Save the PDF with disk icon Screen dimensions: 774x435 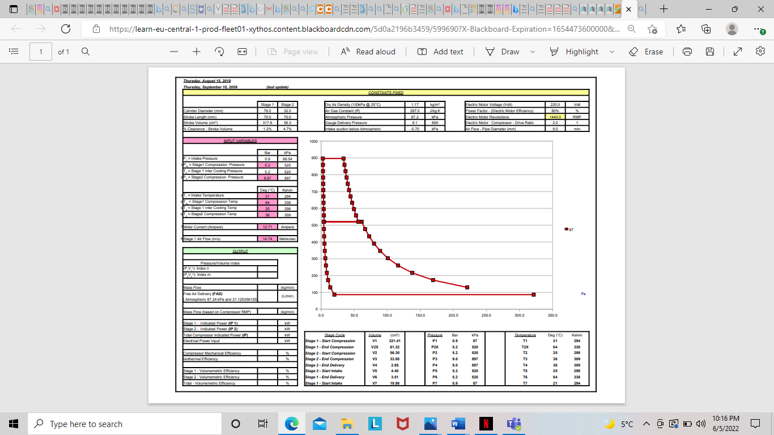[710, 52]
